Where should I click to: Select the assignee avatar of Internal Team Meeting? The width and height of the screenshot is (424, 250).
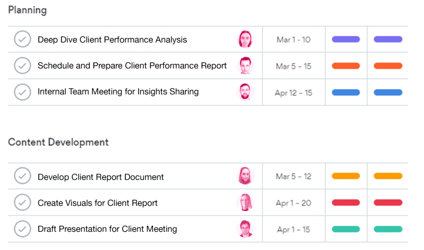[x=245, y=92]
